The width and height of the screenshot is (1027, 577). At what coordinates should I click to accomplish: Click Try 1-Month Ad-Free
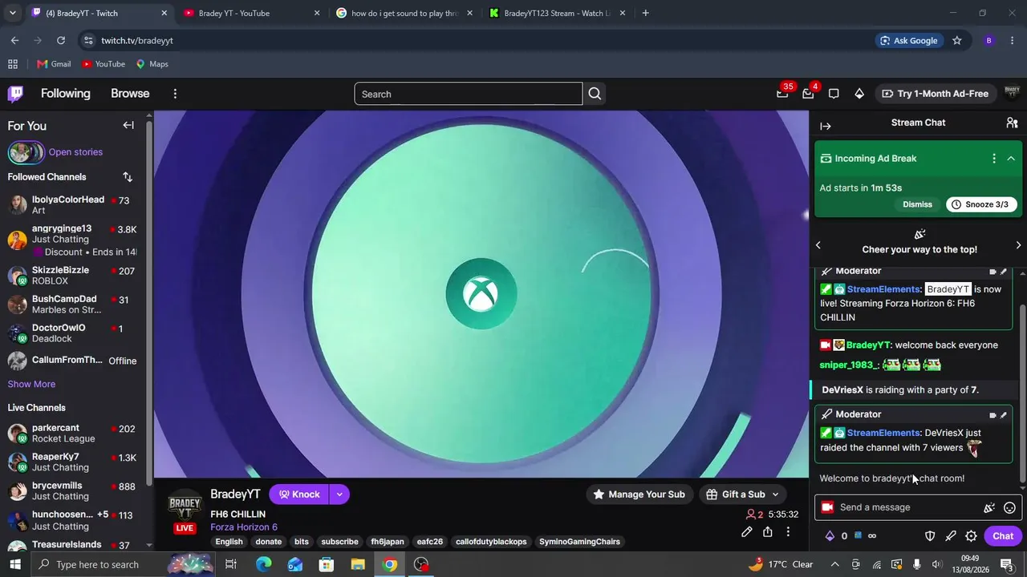(935, 94)
